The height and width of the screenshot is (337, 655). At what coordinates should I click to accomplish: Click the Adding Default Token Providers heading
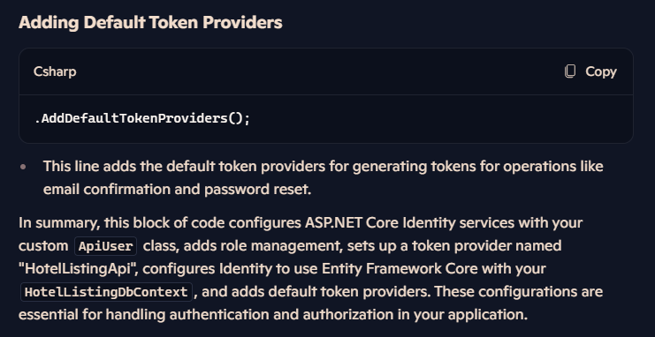tap(150, 23)
